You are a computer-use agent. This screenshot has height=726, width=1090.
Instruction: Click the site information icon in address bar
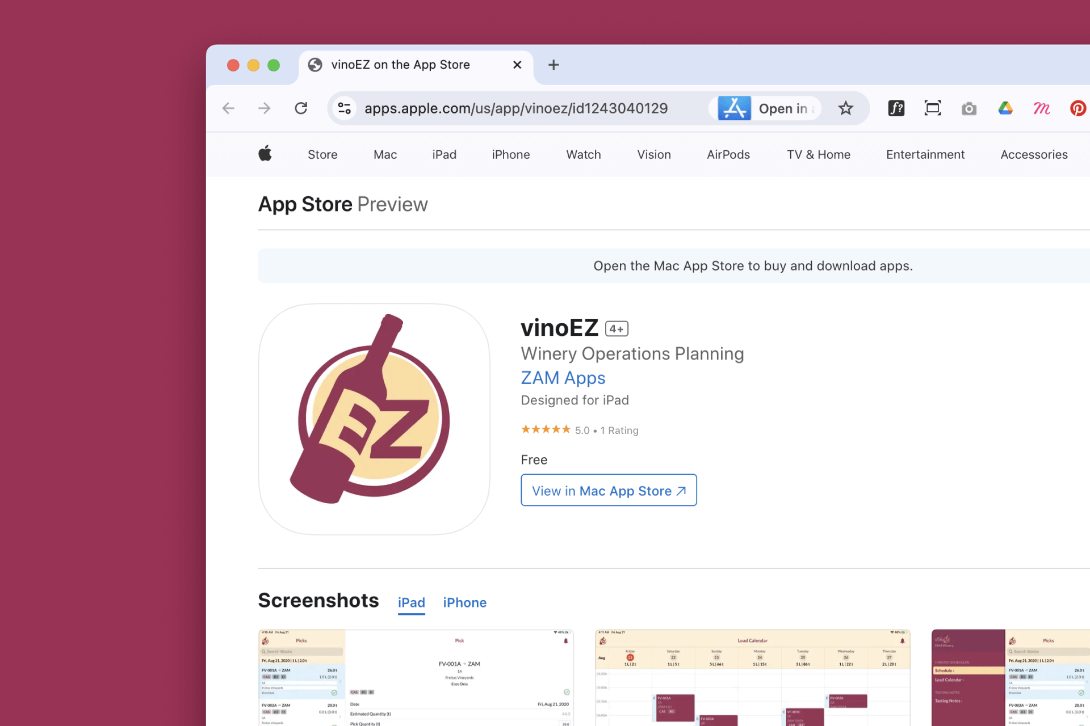coord(345,108)
